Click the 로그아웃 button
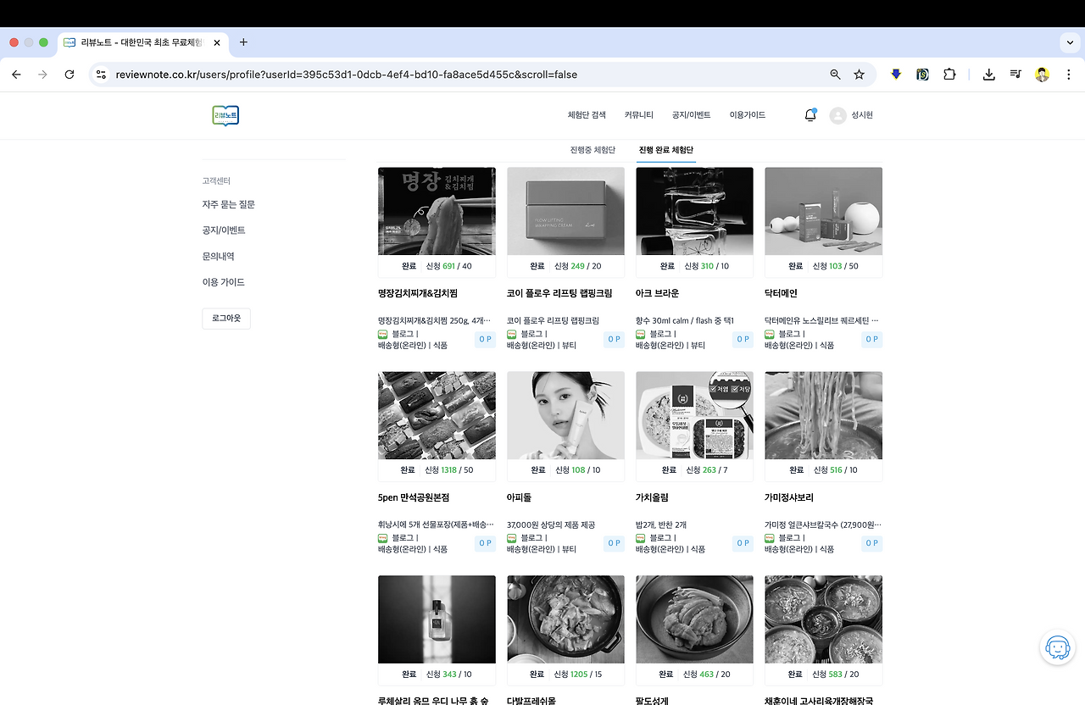The width and height of the screenshot is (1085, 705). coord(226,318)
